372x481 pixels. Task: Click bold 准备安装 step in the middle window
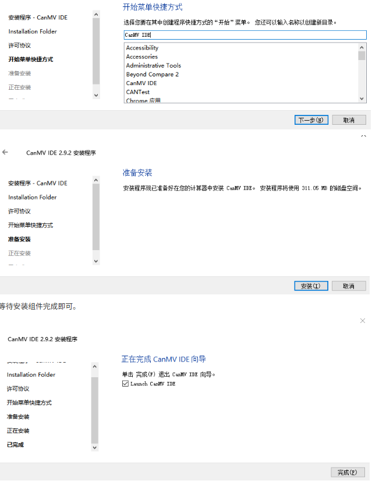[19, 239]
